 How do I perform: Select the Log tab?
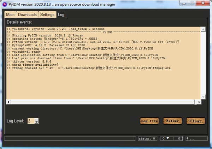coord(61,14)
